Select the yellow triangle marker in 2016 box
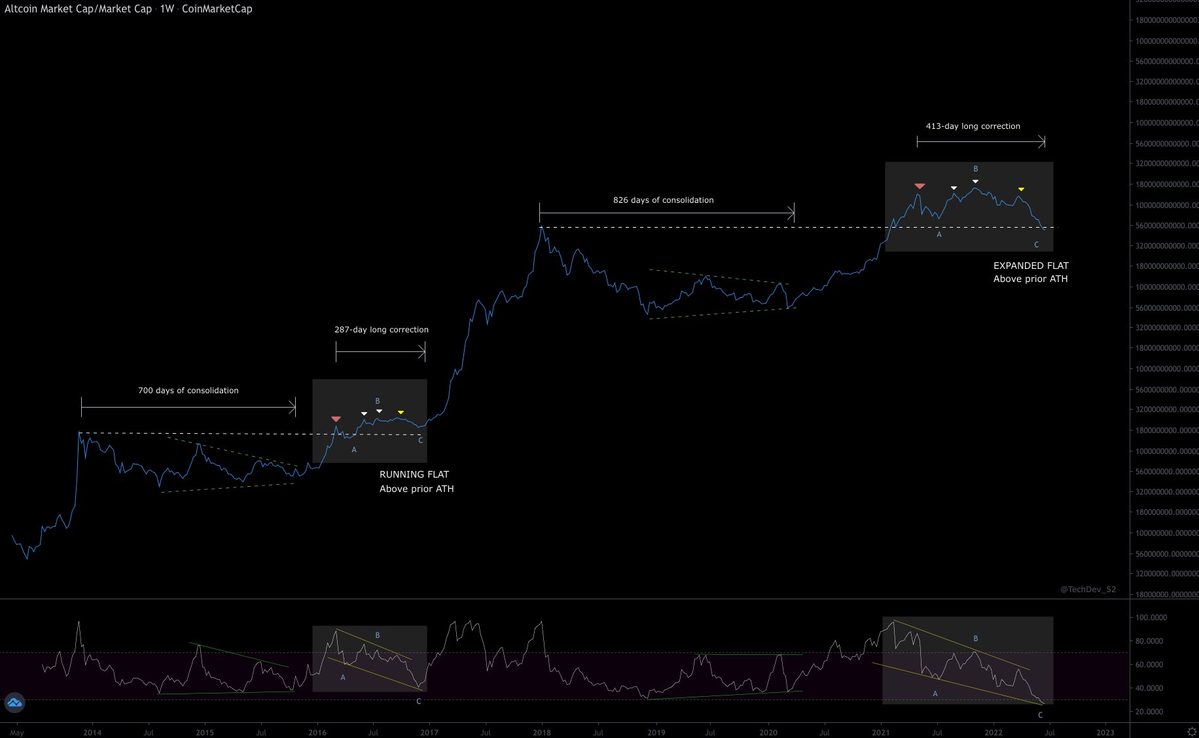Image resolution: width=1199 pixels, height=738 pixels. [401, 412]
